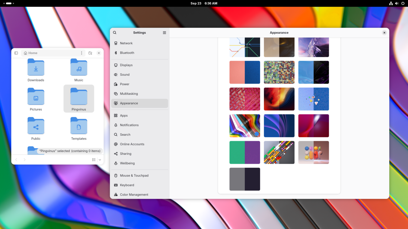Open the Downloads folder icon
Image resolution: width=408 pixels, height=229 pixels.
click(x=36, y=68)
